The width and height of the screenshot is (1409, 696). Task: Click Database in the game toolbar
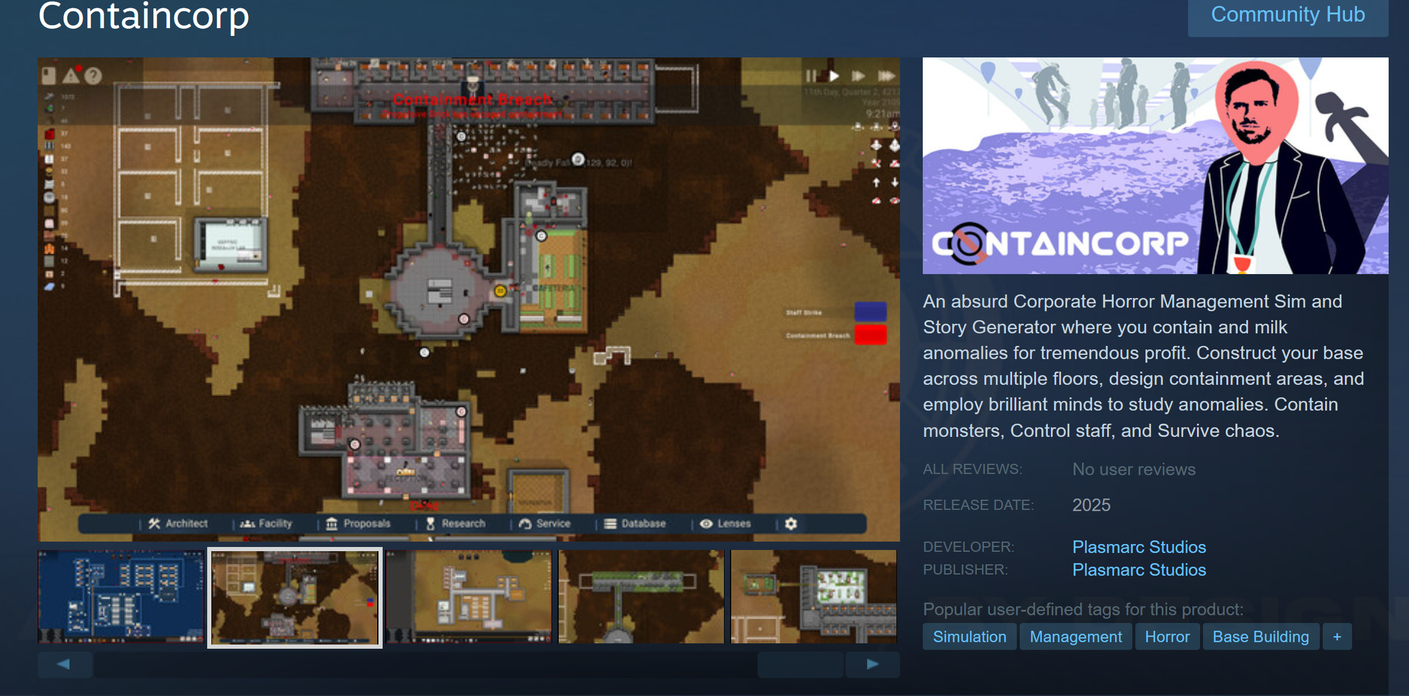click(635, 524)
